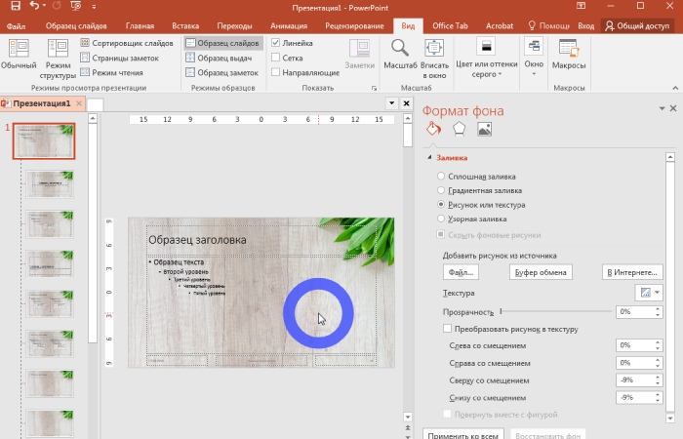683x439 pixels.
Task: Select the Рисунок picture icon in pane
Action: (x=484, y=129)
